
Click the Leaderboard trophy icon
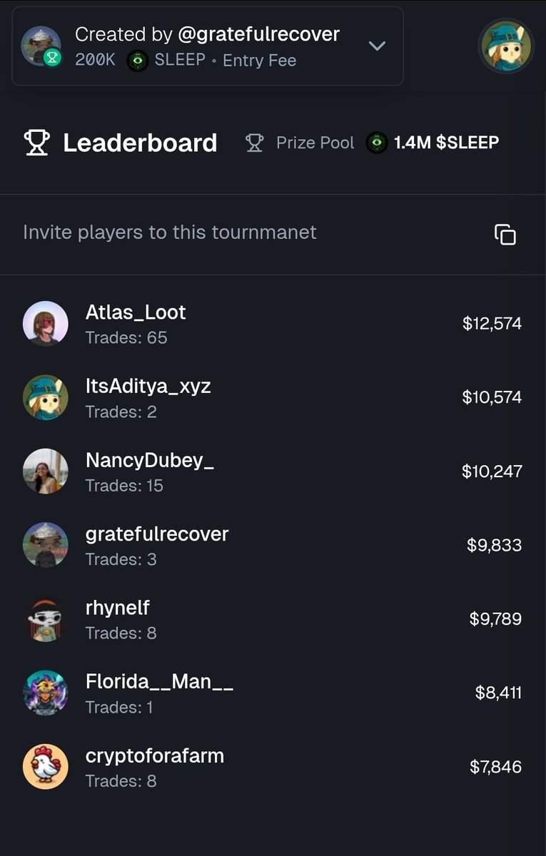(x=36, y=143)
